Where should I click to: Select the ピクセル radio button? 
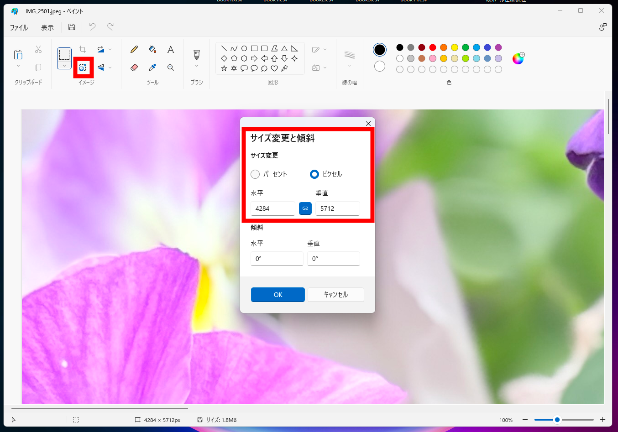pyautogui.click(x=314, y=174)
